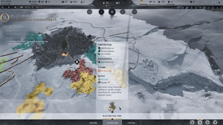Click the diamond district marker on the city
This screenshot has height=125, width=223.
77,62
